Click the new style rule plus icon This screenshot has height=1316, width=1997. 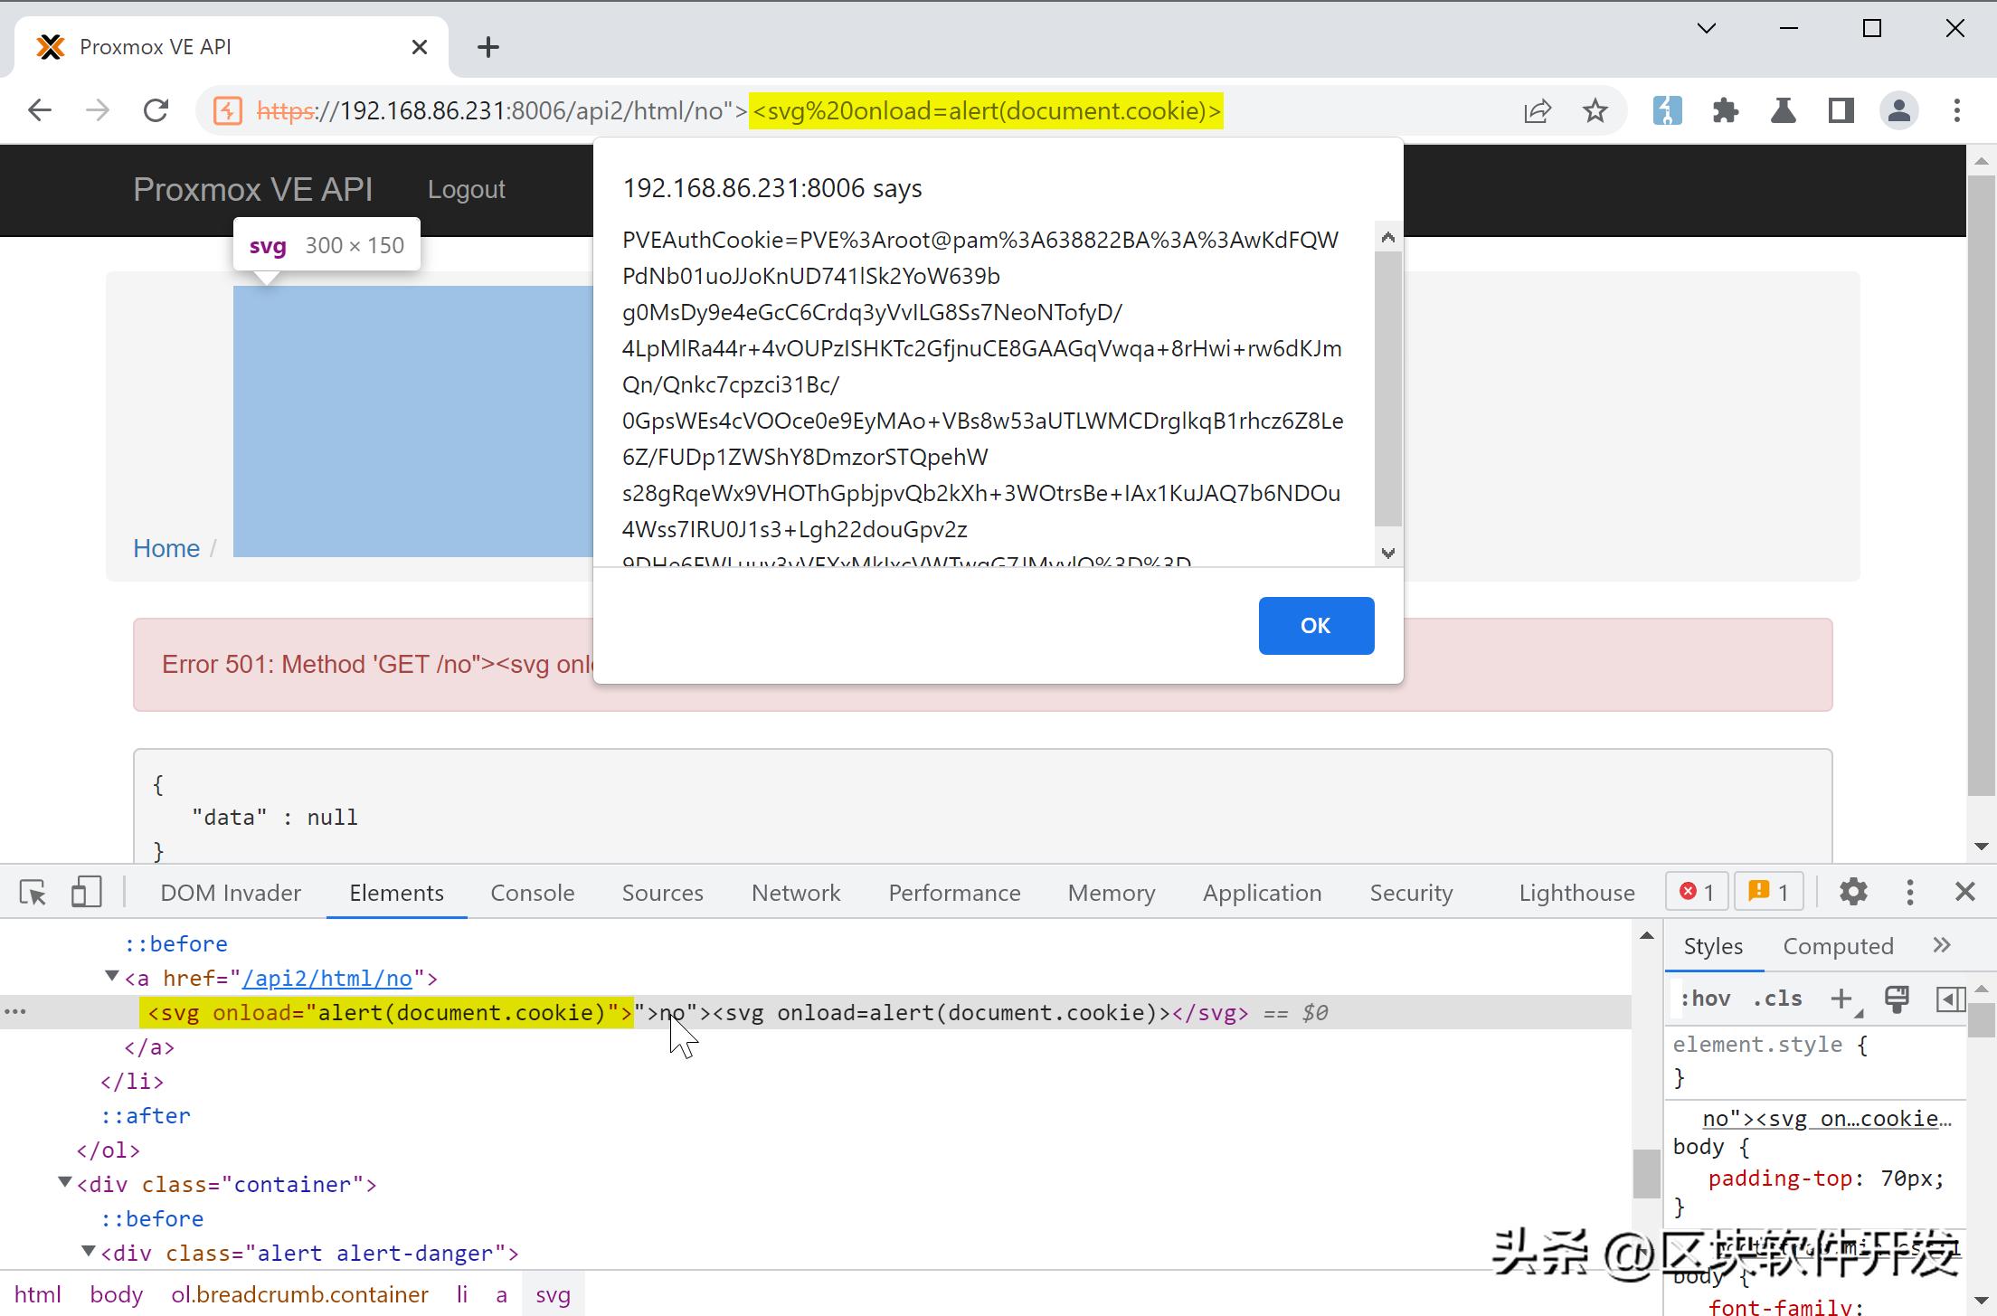pyautogui.click(x=1842, y=999)
